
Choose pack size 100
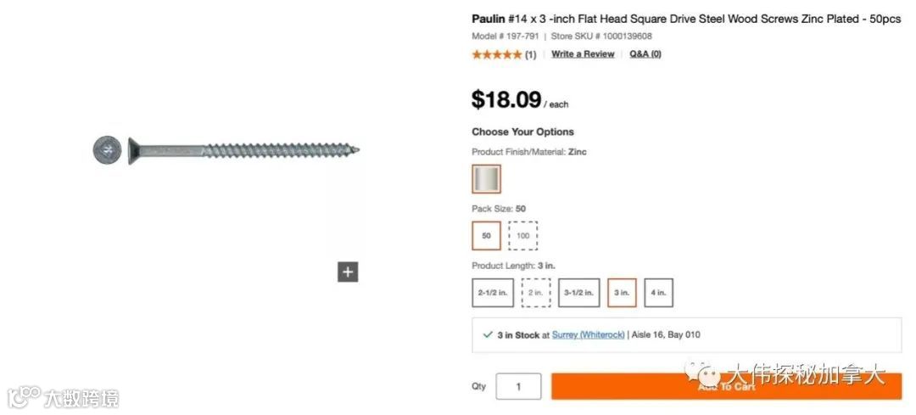[522, 236]
